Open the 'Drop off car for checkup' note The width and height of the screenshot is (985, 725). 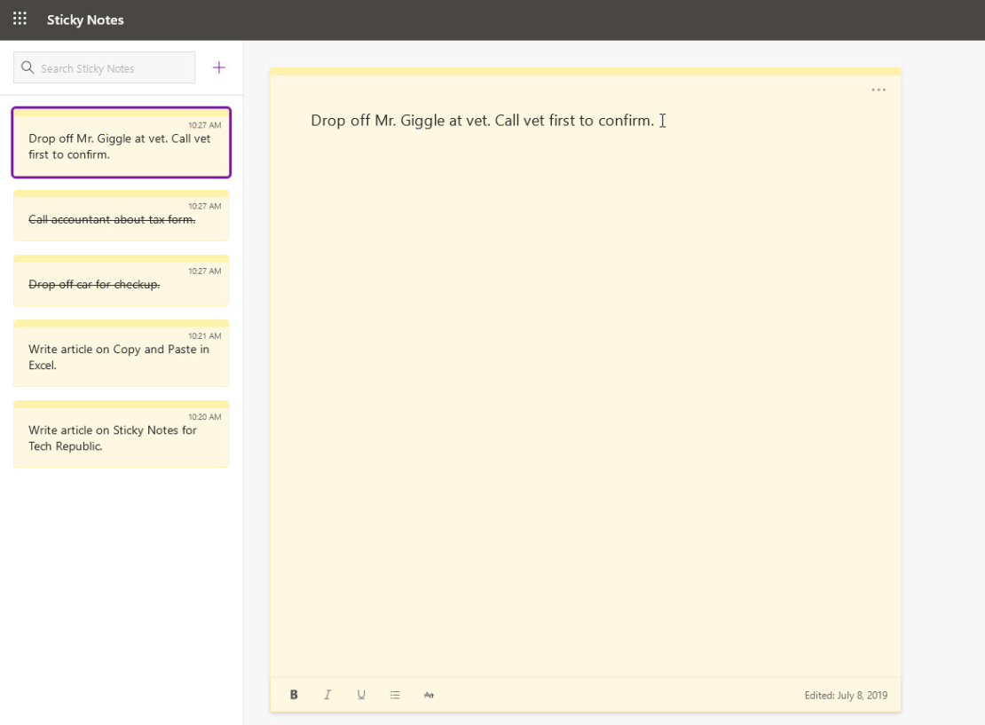click(121, 280)
